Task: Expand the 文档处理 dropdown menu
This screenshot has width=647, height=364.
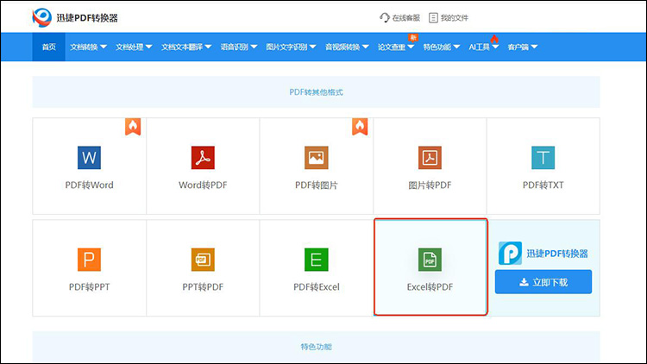Action: point(134,47)
